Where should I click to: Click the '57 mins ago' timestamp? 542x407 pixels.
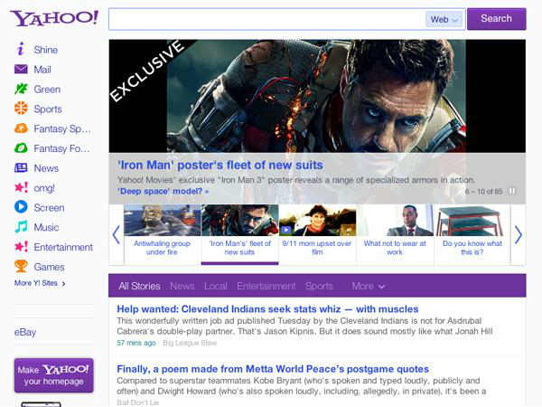(x=136, y=343)
